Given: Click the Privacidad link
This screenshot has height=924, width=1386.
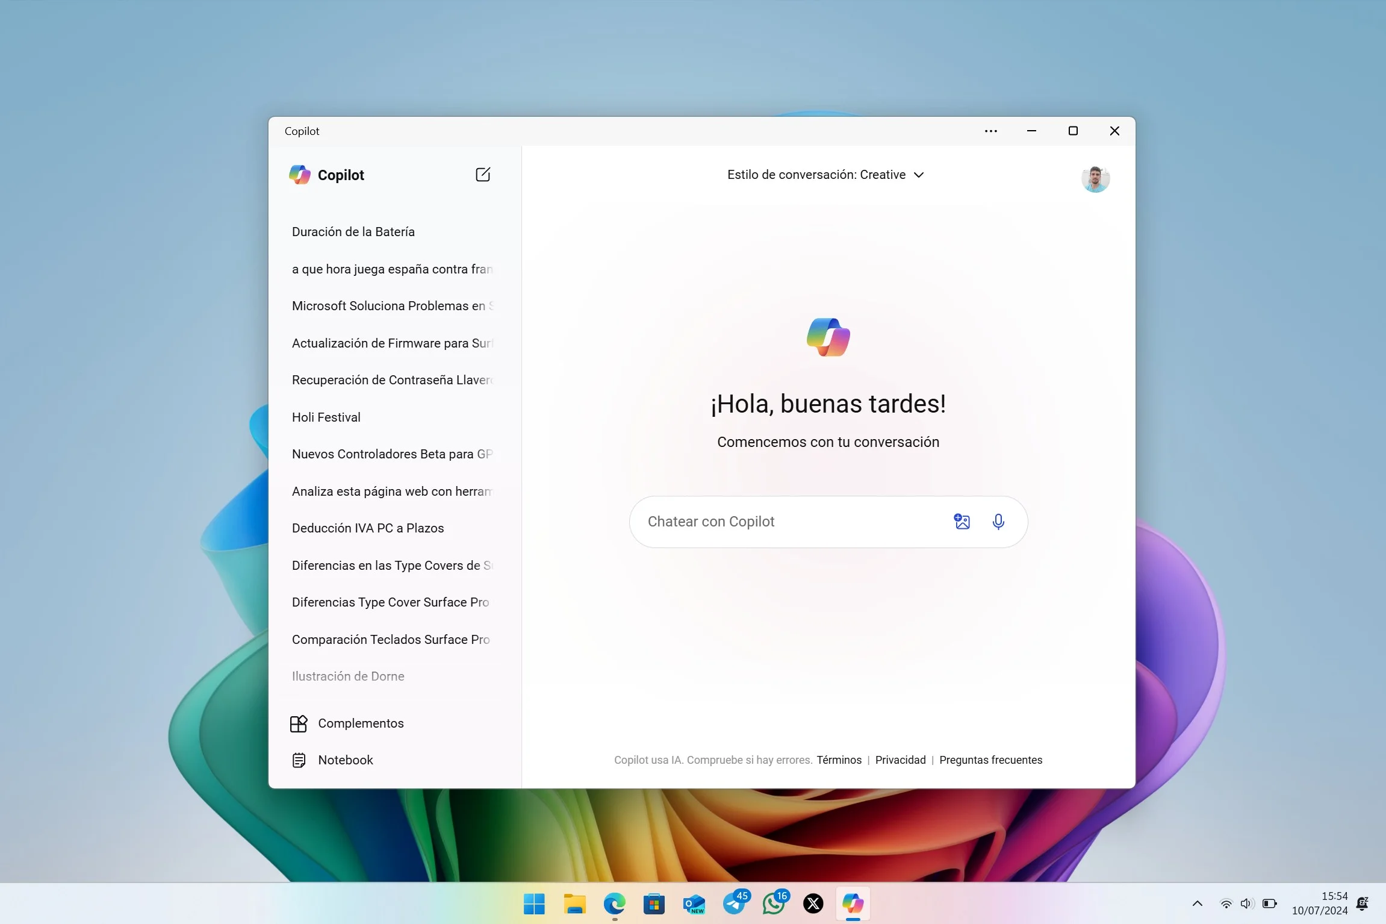Looking at the screenshot, I should click(900, 760).
